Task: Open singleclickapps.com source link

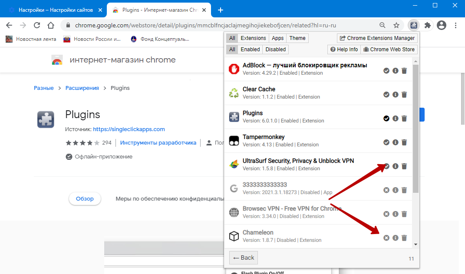Action: 129,129
